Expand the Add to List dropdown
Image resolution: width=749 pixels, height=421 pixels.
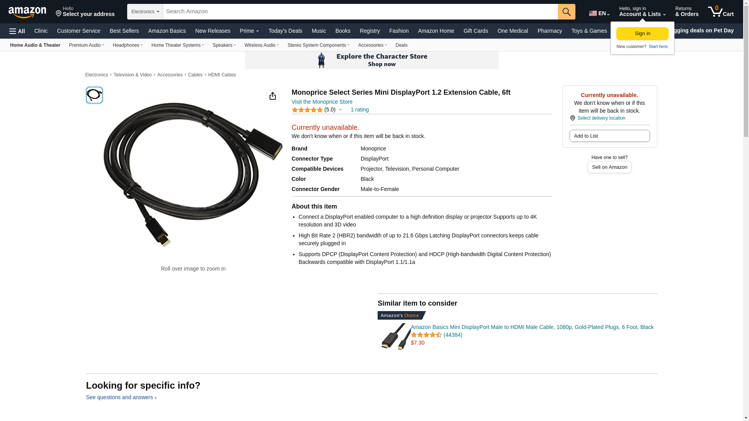coord(609,136)
